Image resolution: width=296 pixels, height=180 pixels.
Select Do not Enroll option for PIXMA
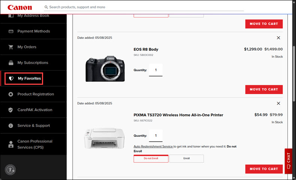coord(151,159)
